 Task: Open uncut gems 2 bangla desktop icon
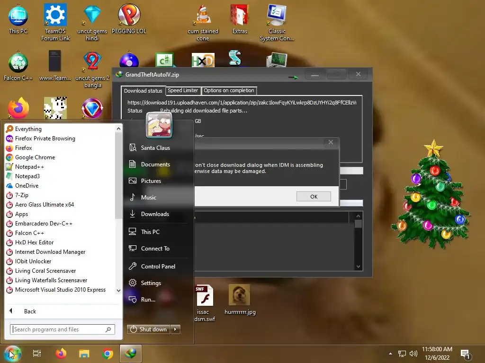92,69
